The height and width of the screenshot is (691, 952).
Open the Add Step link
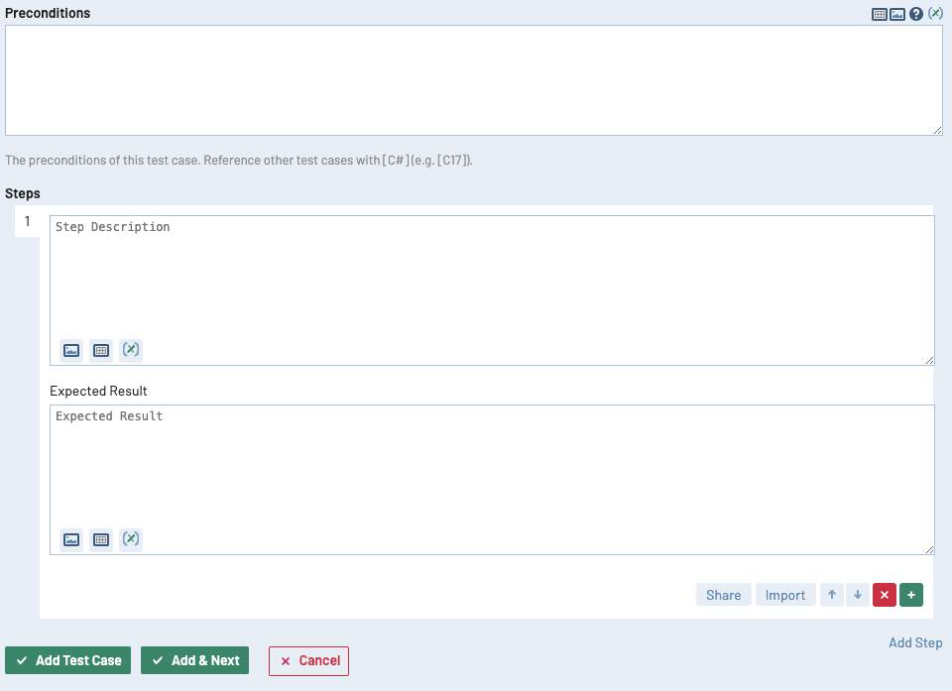click(x=914, y=642)
